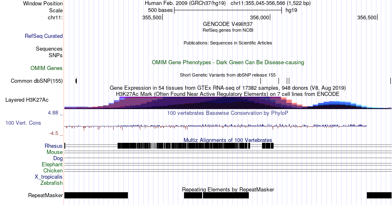Click the Elephant alignment row label
The width and height of the screenshot is (392, 205).
coord(52,164)
